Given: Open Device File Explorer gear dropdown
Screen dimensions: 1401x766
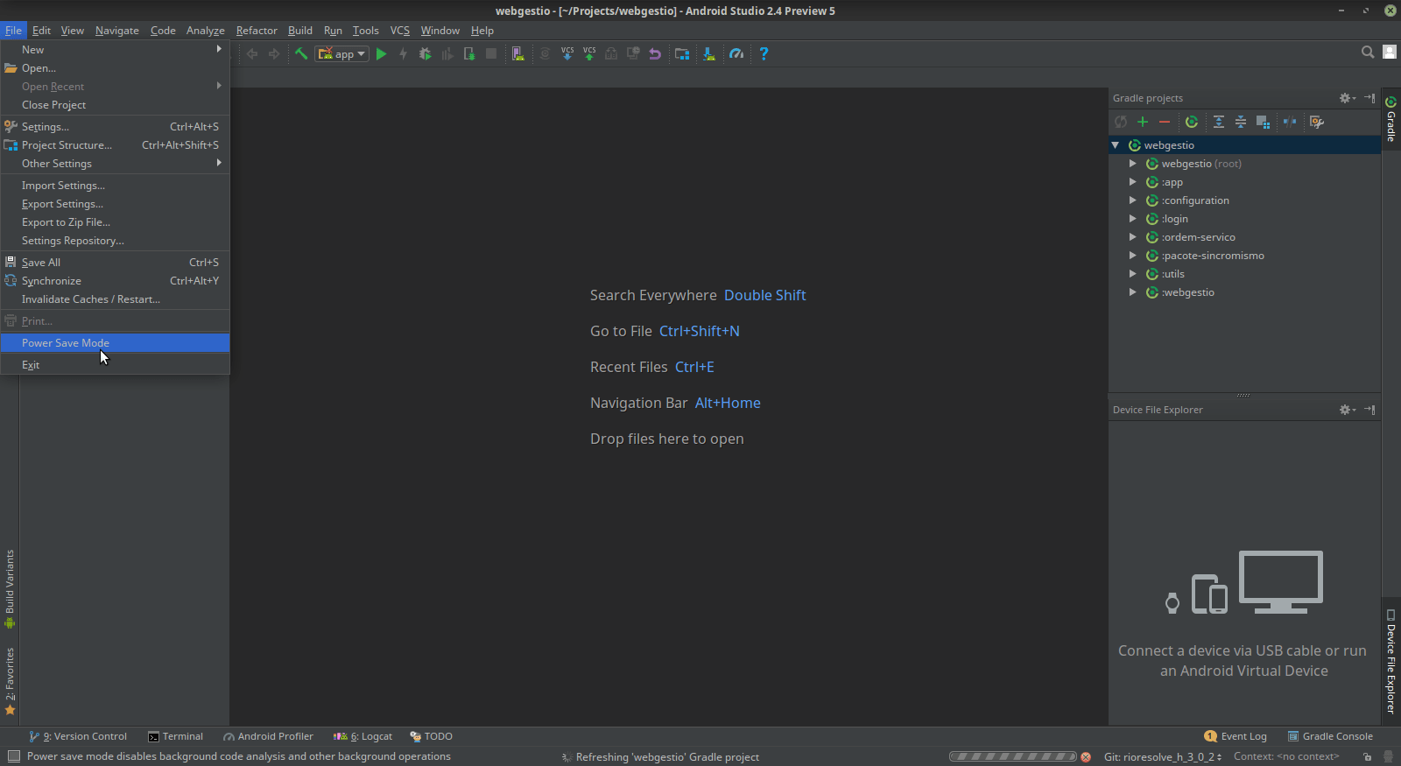Looking at the screenshot, I should 1347,410.
